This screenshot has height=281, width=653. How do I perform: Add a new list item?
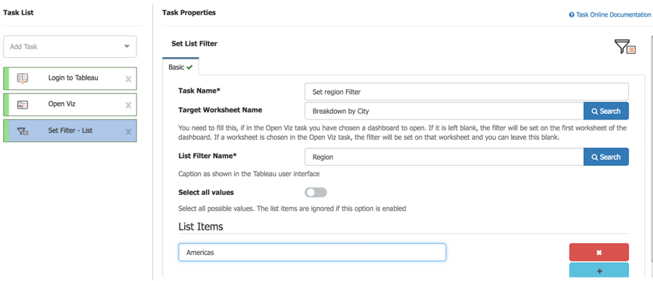599,270
